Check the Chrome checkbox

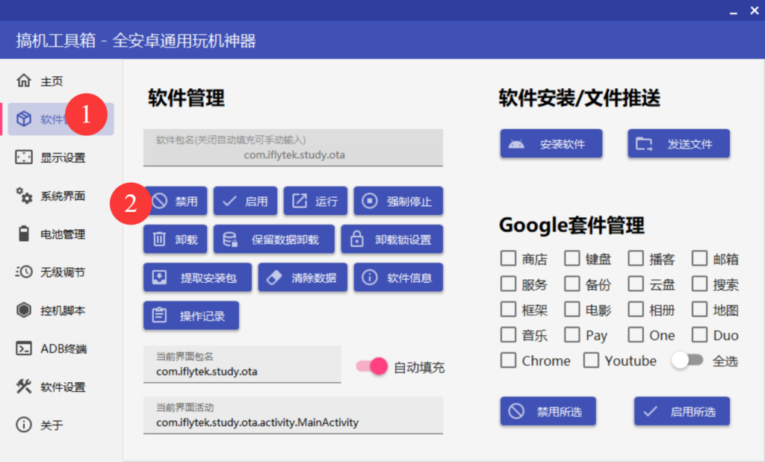coord(508,360)
